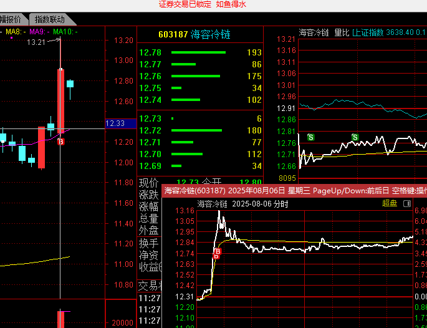
Task: Click the 180 volume on the 12.72 row
Action: [254, 130]
